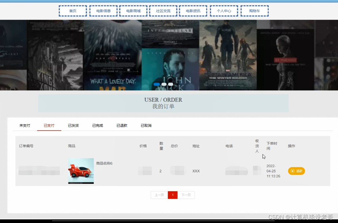Select the second carousel indicator dot

[164, 84]
